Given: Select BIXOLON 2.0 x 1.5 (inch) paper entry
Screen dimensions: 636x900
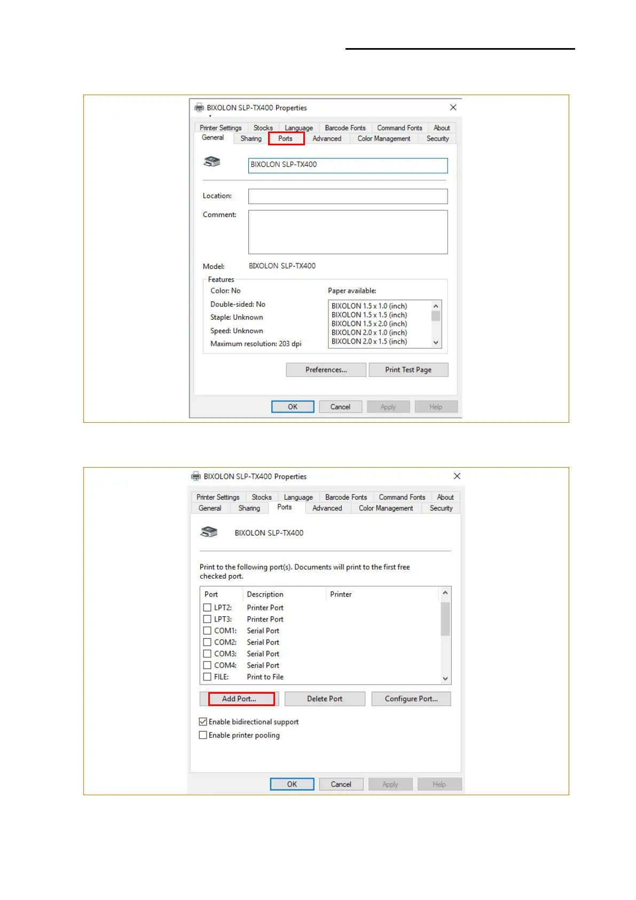Looking at the screenshot, I should click(x=369, y=341).
